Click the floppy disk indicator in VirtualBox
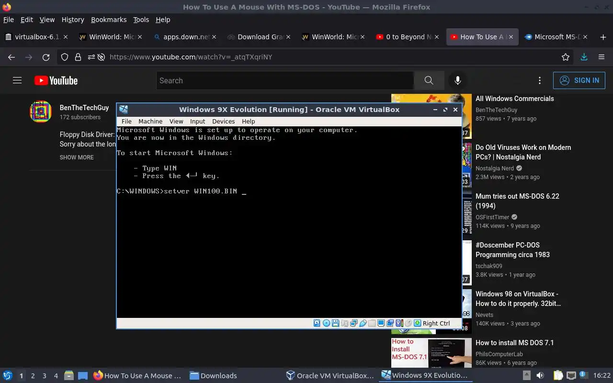The width and height of the screenshot is (613, 383). (335, 323)
